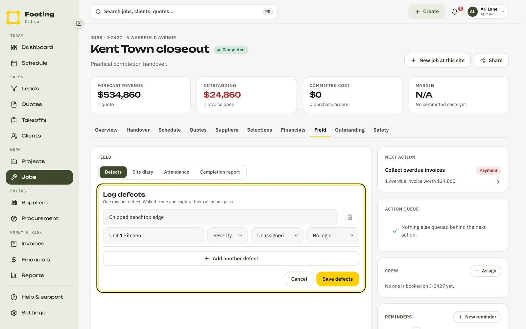Open the No login dropdown

(333, 236)
